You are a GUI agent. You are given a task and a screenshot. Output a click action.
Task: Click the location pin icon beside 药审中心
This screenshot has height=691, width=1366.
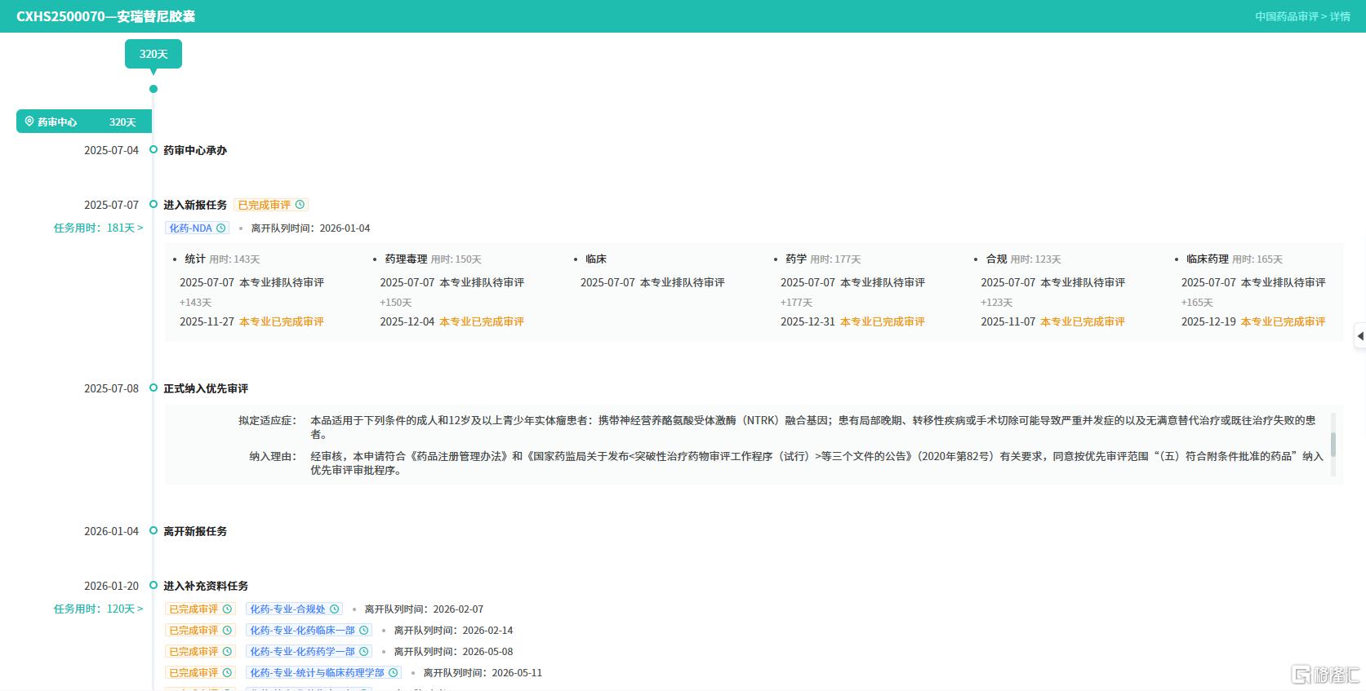click(29, 122)
